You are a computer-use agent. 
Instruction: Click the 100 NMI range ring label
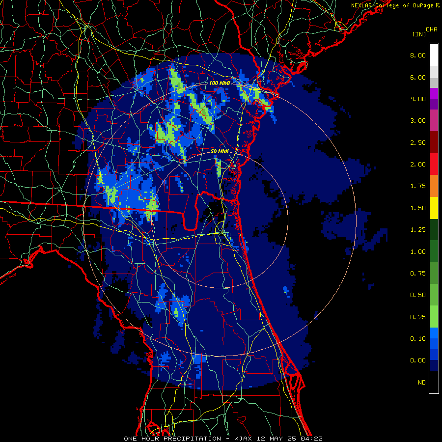(x=220, y=83)
